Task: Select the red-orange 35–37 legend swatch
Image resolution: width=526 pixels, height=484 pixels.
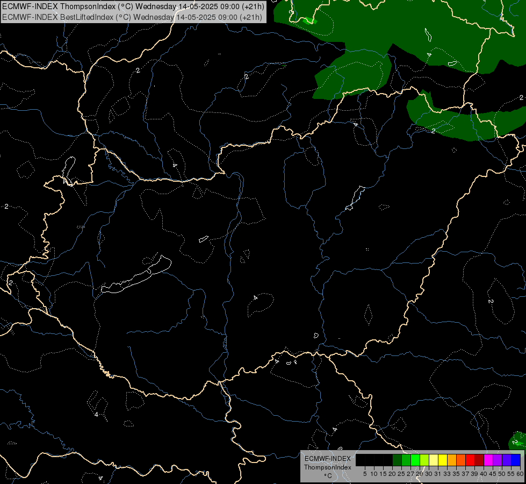Action: click(x=461, y=460)
